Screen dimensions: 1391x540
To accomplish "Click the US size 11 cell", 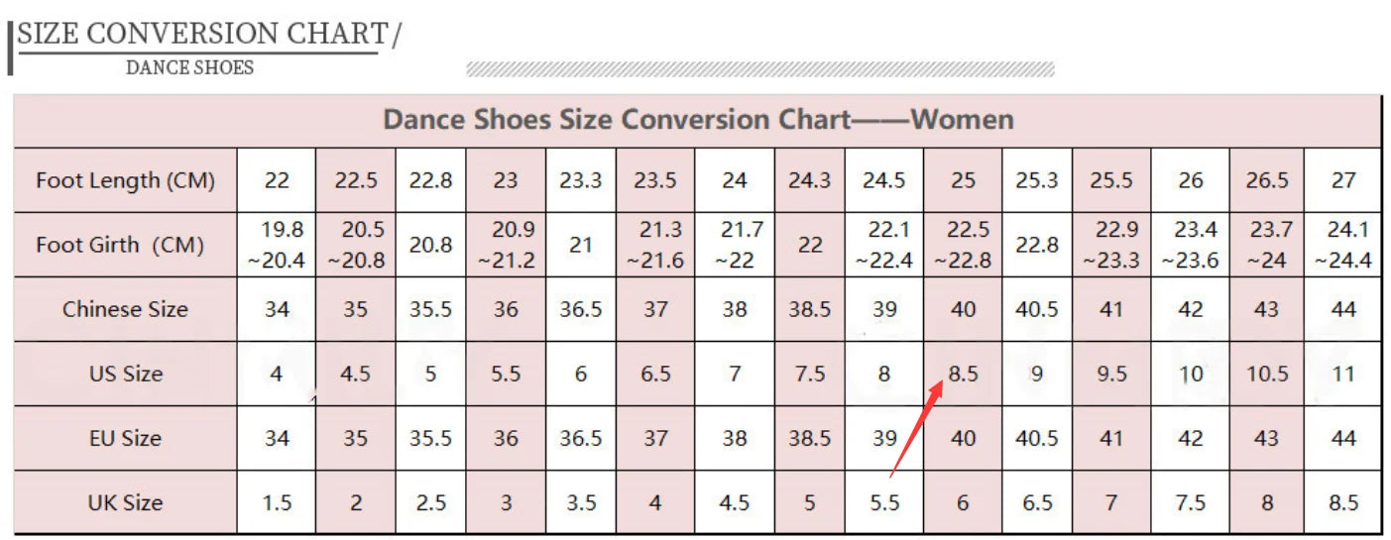I will click(1342, 374).
